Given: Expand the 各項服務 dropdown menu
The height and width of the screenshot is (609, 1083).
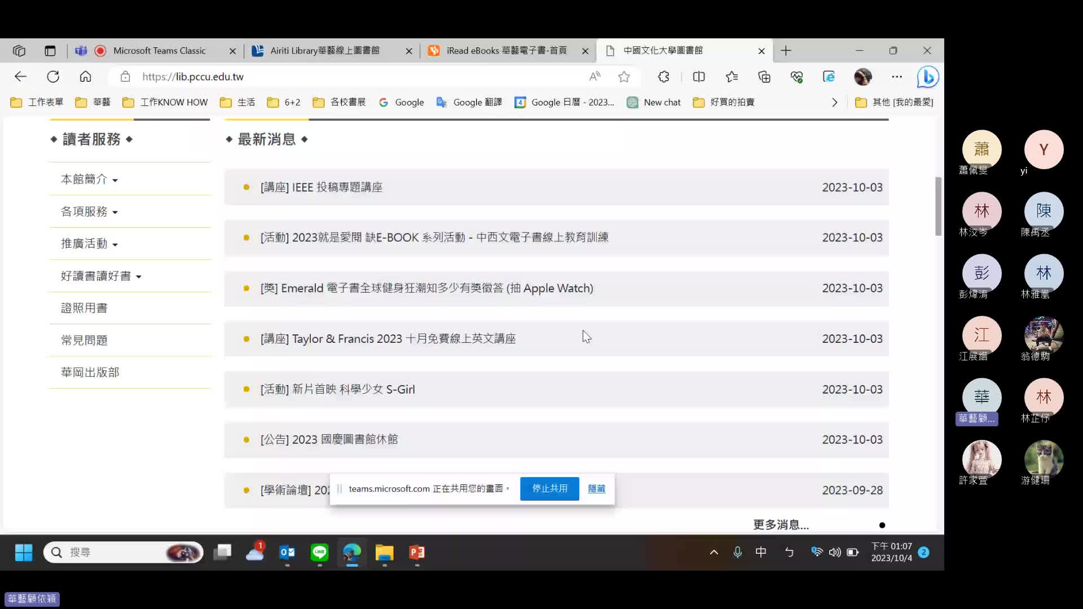Looking at the screenshot, I should pyautogui.click(x=90, y=211).
